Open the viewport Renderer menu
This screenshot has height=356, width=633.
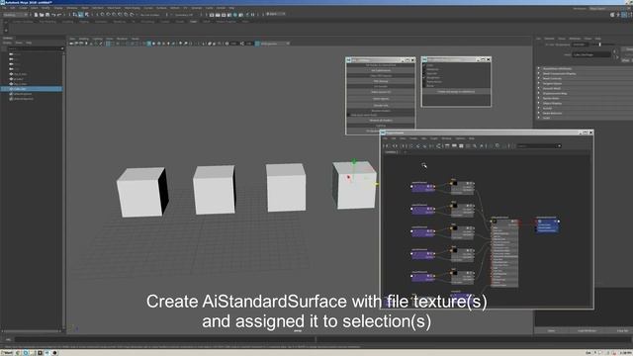(x=122, y=39)
